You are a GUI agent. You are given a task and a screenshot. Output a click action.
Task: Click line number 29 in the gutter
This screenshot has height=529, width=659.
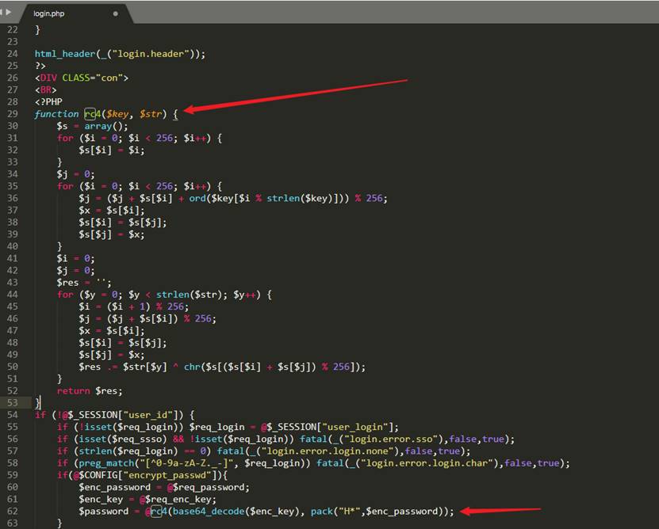click(11, 114)
